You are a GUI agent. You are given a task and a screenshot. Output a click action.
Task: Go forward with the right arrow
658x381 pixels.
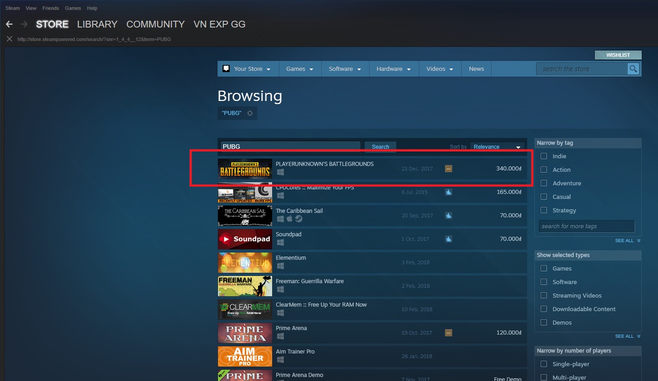(24, 24)
